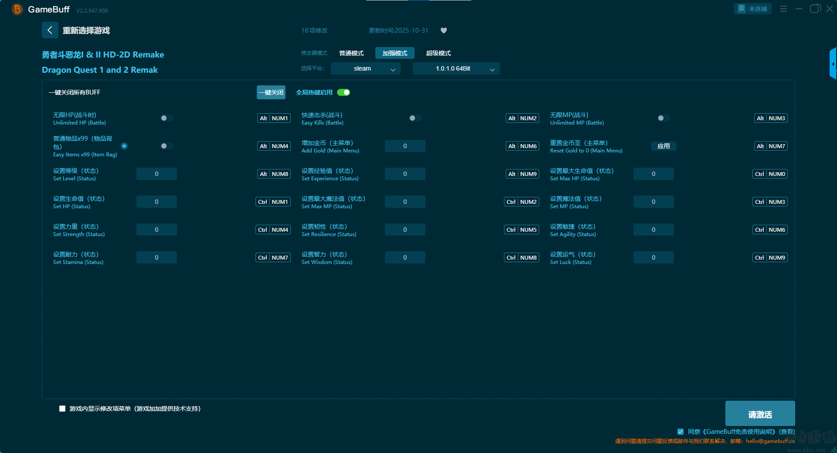Click the Add Gold value field
Screen dimensions: 837x453
pos(405,146)
